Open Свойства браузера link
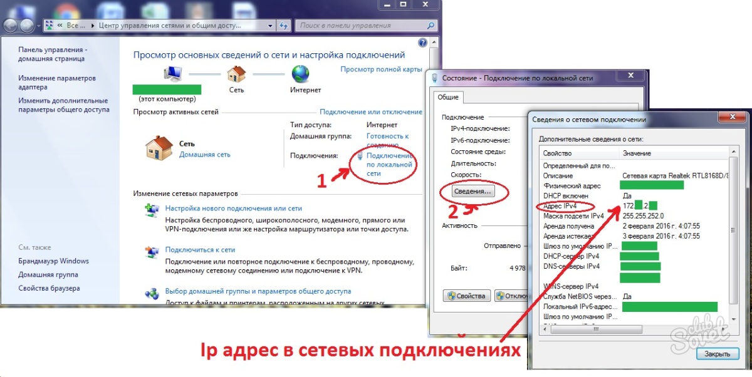752x377 pixels. pos(49,289)
